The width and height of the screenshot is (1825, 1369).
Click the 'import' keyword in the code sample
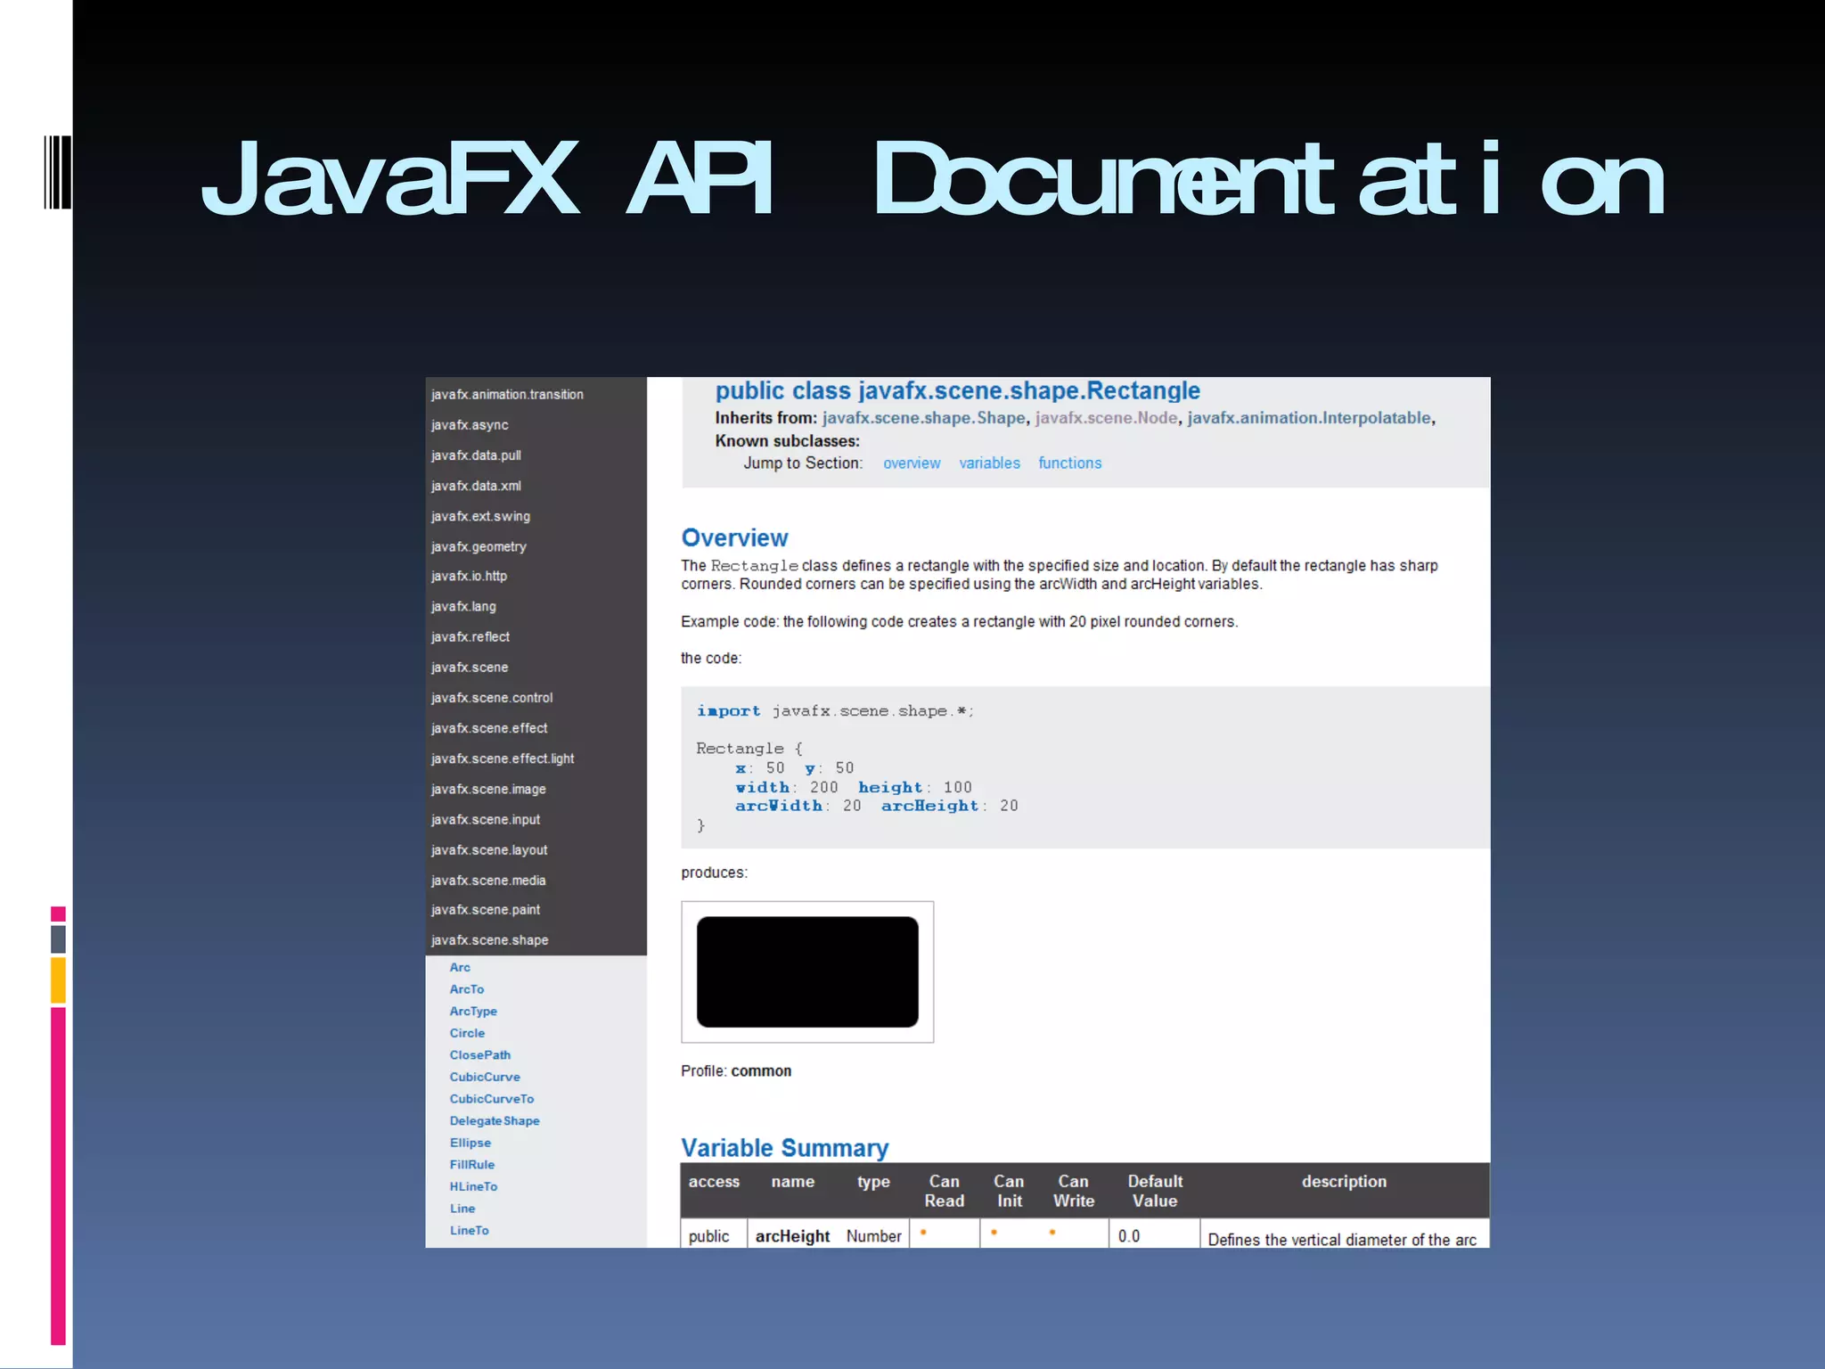[x=729, y=711]
